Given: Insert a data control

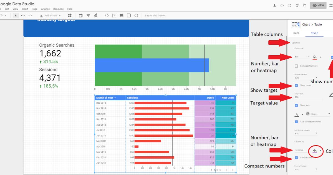Looking at the screenshot, I should (x=95, y=16).
